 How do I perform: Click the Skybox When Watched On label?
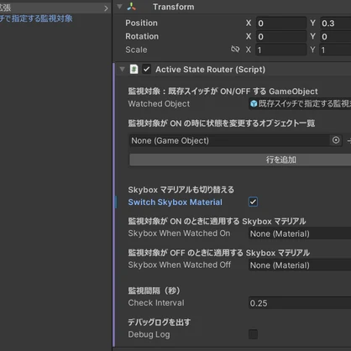click(179, 233)
